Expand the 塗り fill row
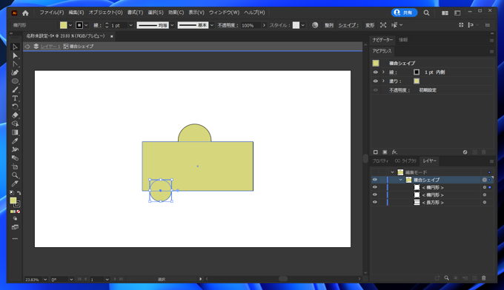This screenshot has width=504, height=290. [x=383, y=81]
